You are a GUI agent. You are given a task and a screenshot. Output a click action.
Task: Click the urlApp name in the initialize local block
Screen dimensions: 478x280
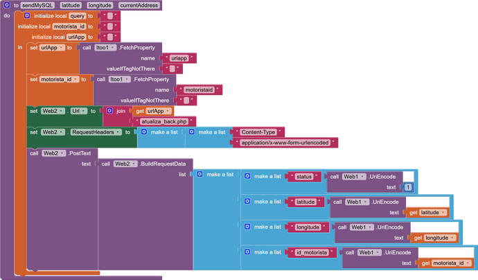[76, 37]
